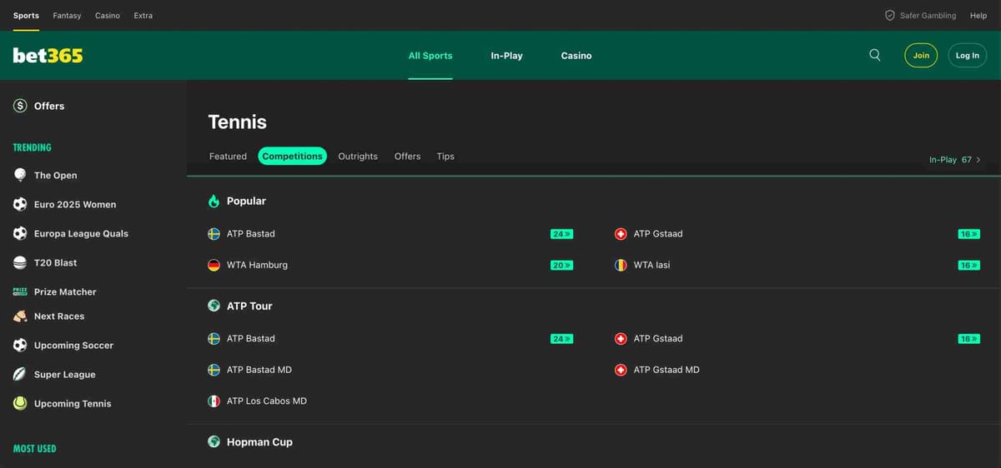Screen dimensions: 1001x468
Task: Open Extra in the top bar
Action: [143, 15]
